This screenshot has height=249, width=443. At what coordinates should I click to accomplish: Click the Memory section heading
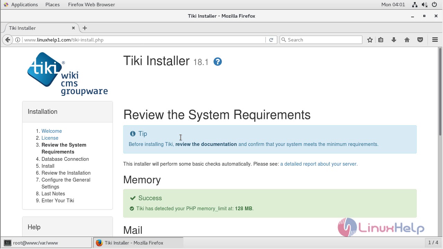[x=142, y=180]
